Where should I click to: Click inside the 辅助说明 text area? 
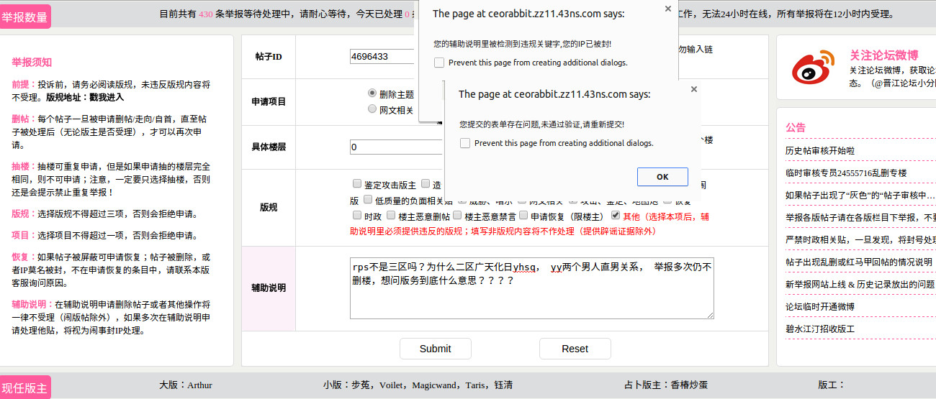point(532,288)
